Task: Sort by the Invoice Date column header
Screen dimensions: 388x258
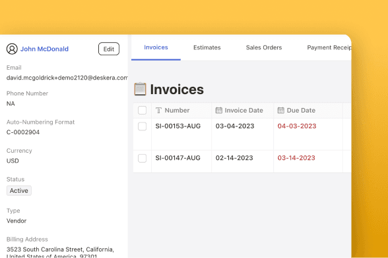Action: (x=243, y=111)
